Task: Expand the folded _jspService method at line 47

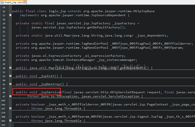Action: (x=10, y=96)
